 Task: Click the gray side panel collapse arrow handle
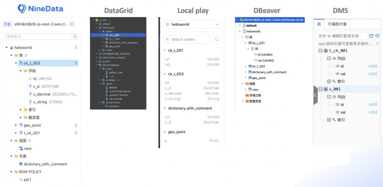point(315,95)
